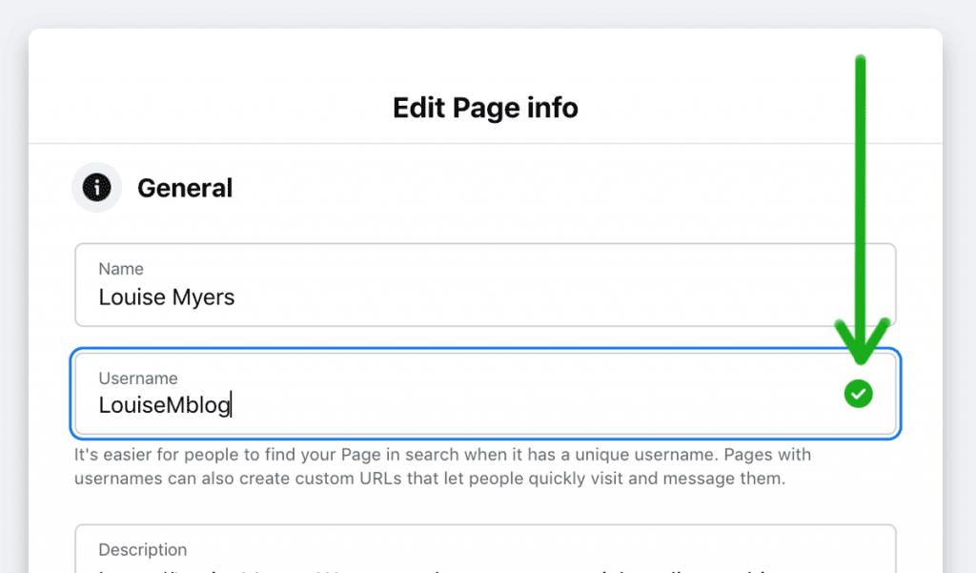Place cursor after LouiseMblog text

pos(232,404)
